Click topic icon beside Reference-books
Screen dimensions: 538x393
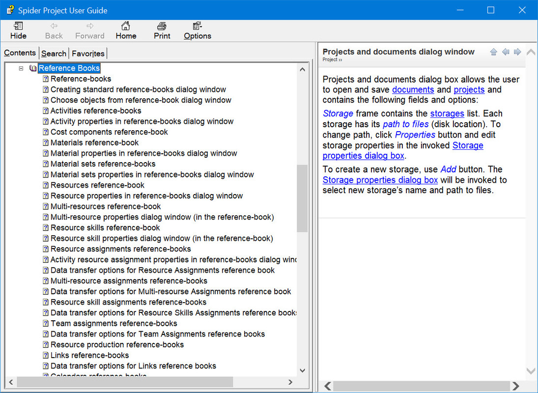tap(46, 79)
